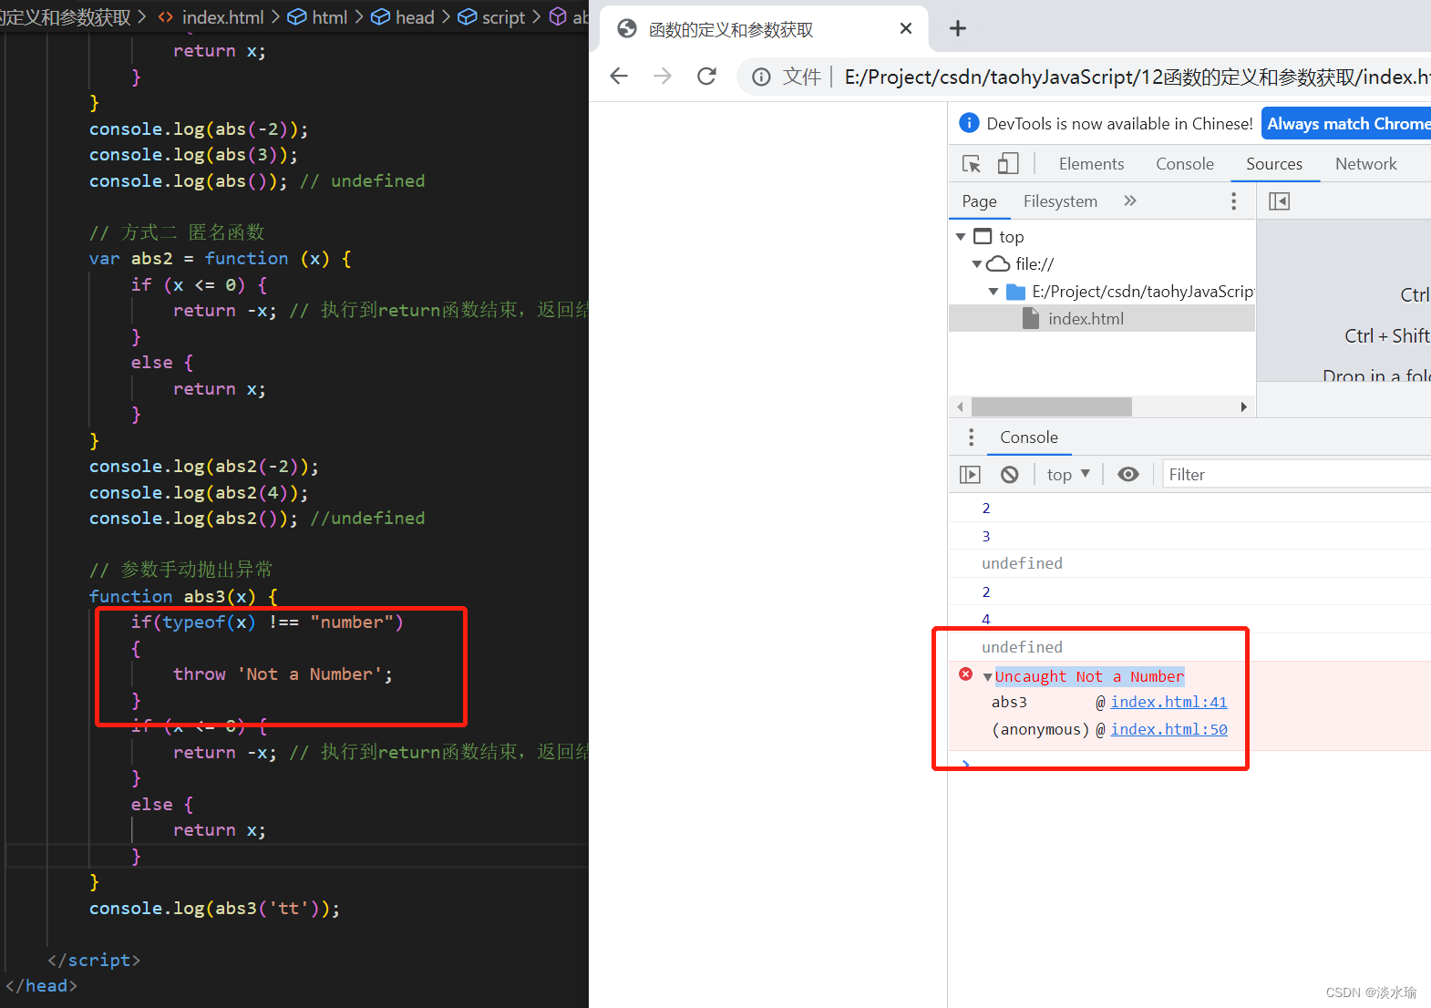Click the navigator horizontal scrollbar thumb
The width and height of the screenshot is (1431, 1008).
(1052, 406)
